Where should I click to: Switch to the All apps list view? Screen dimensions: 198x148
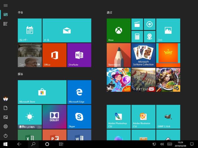coord(5,24)
